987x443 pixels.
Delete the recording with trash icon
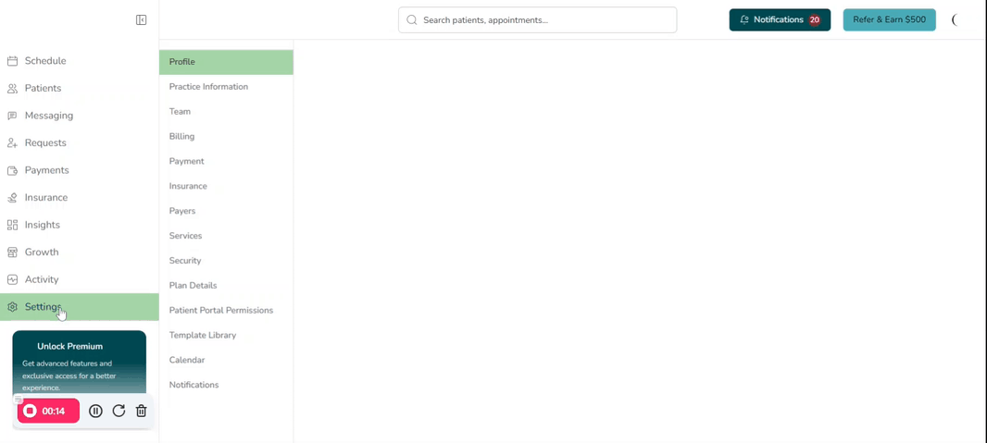tap(142, 411)
